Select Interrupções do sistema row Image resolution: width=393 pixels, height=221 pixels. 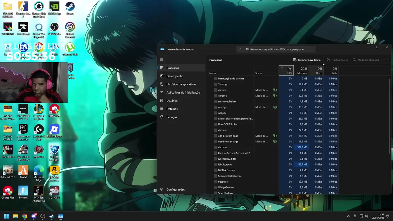273,79
